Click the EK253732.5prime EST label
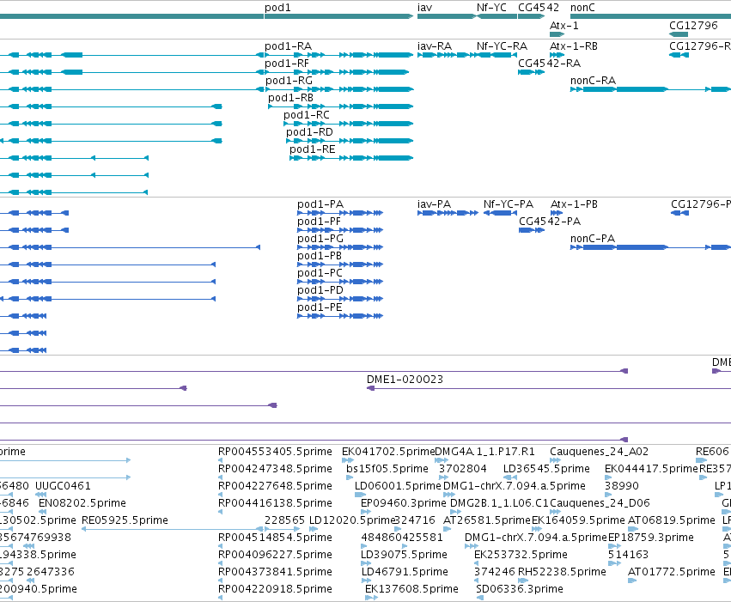 (521, 556)
